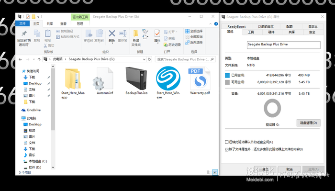The width and height of the screenshot is (335, 191).
Task: Click the Copy (复制) ribbon icon
Action: click(x=37, y=34)
